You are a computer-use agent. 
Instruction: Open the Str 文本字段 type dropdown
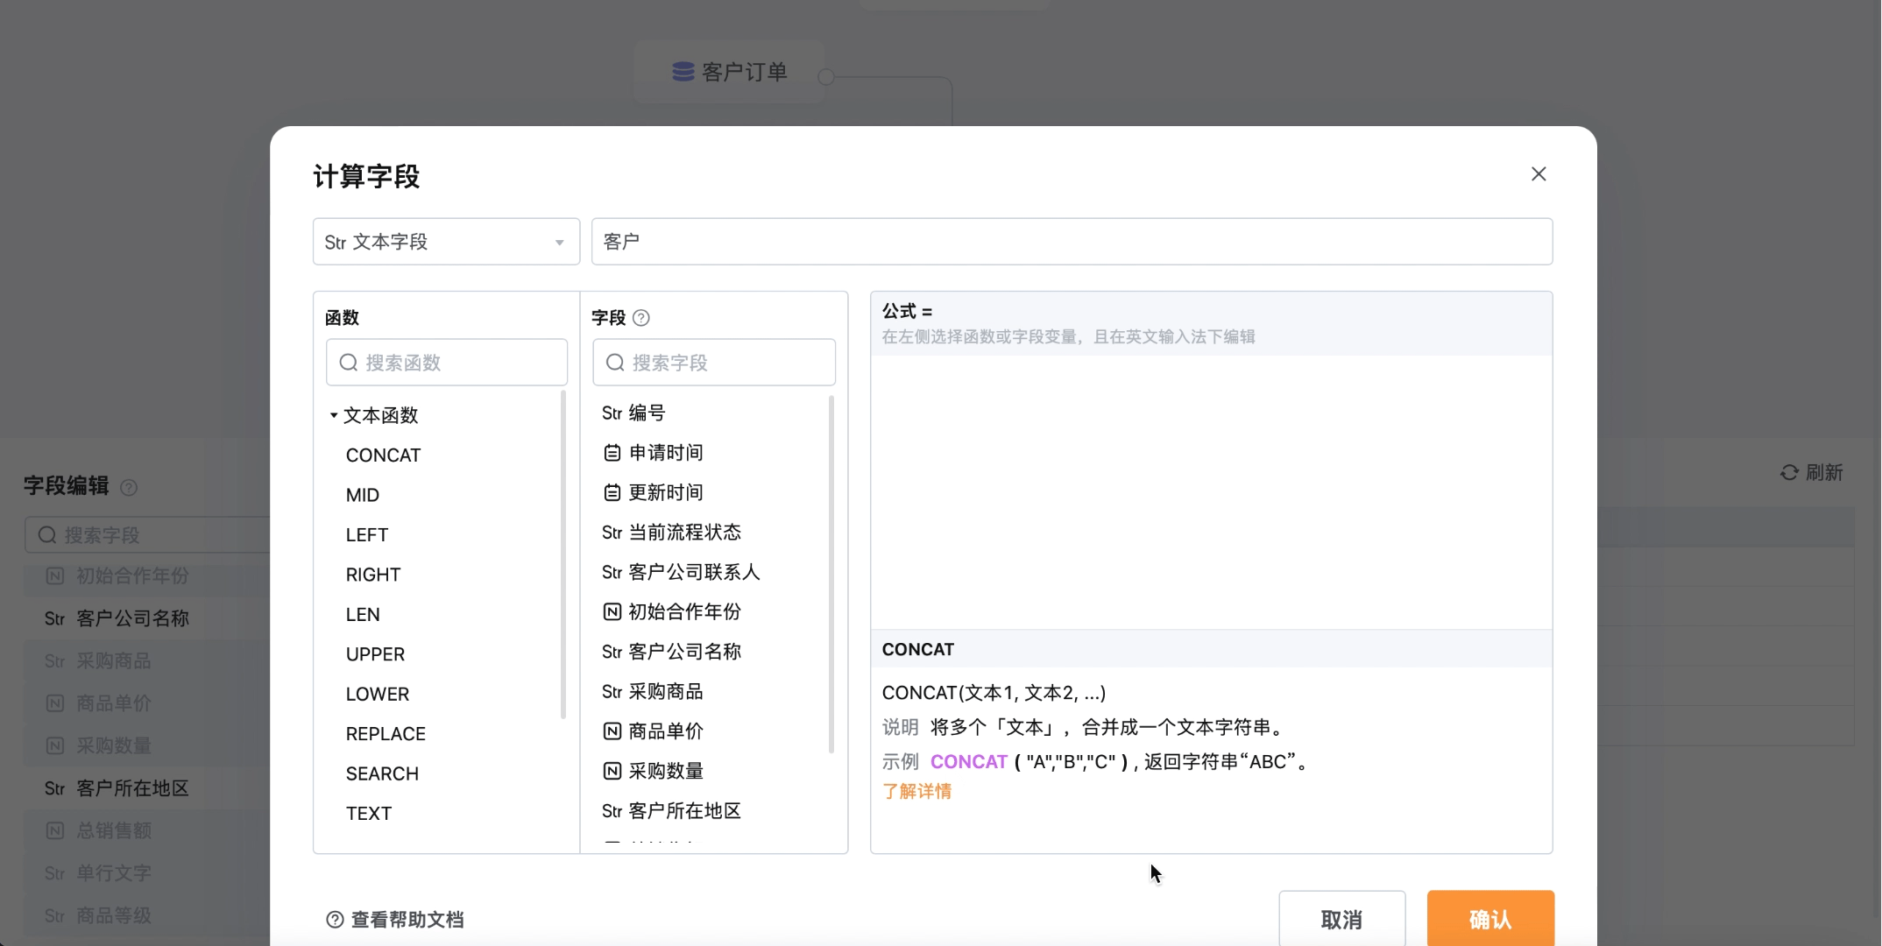[446, 242]
